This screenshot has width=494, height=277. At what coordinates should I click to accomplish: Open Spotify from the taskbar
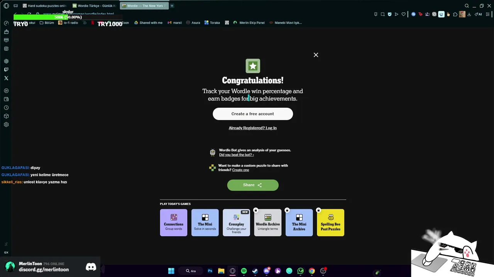coord(244,271)
